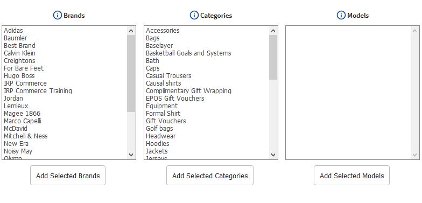Click Categories list scroll up arrow
The image size is (422, 203).
[x=273, y=31]
